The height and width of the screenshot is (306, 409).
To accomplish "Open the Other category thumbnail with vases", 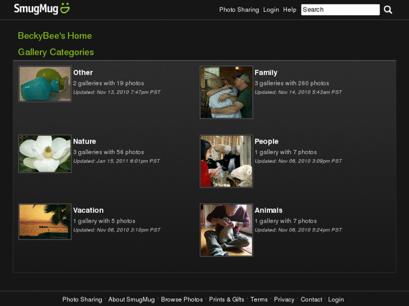I will click(x=45, y=84).
